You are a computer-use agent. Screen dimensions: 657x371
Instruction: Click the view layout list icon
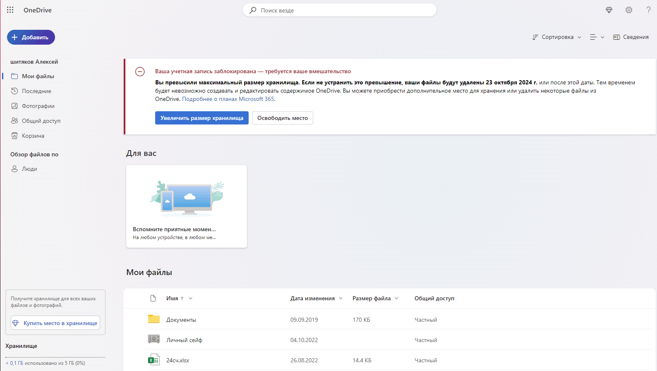tap(593, 37)
